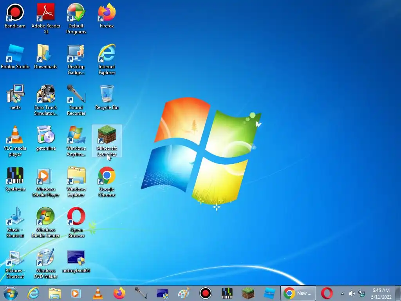Select the Euro Truck Simulator shortcut
The width and height of the screenshot is (401, 301).
pos(46,100)
